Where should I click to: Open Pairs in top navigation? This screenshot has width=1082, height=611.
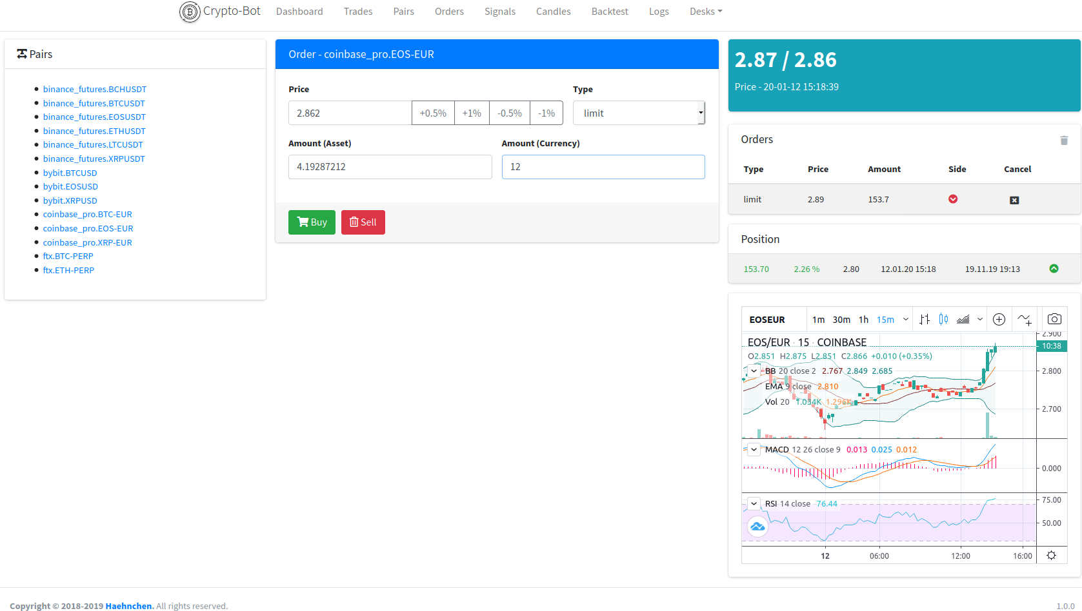tap(404, 12)
